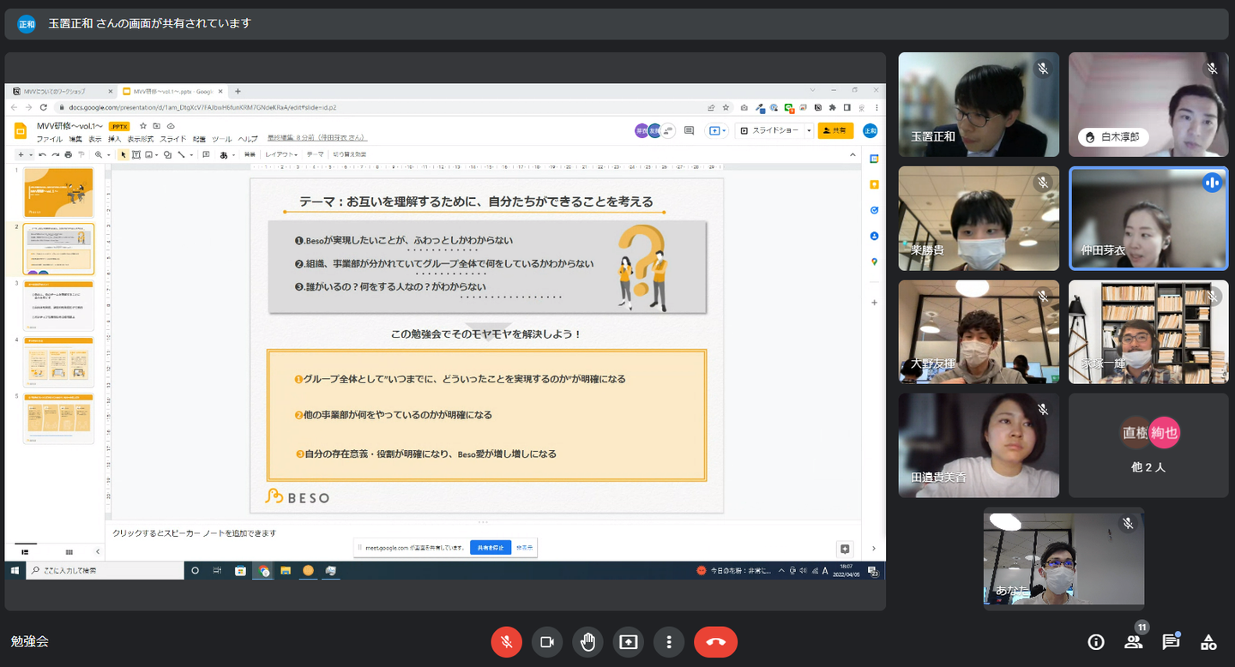Open the in-call chat panel
The width and height of the screenshot is (1235, 667).
pos(1171,641)
